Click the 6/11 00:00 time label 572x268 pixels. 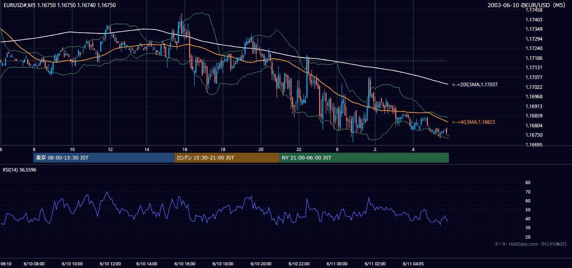tap(337, 264)
